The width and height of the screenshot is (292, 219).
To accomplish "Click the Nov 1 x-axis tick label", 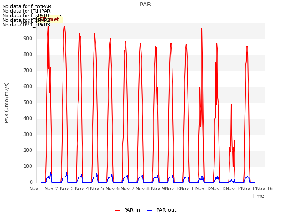I will coord(36,188).
